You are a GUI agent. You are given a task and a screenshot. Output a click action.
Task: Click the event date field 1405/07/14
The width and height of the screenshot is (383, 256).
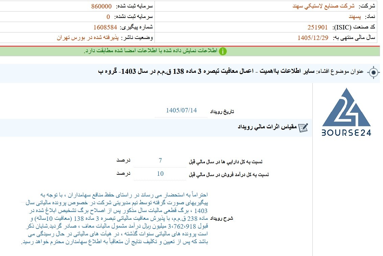point(181,110)
